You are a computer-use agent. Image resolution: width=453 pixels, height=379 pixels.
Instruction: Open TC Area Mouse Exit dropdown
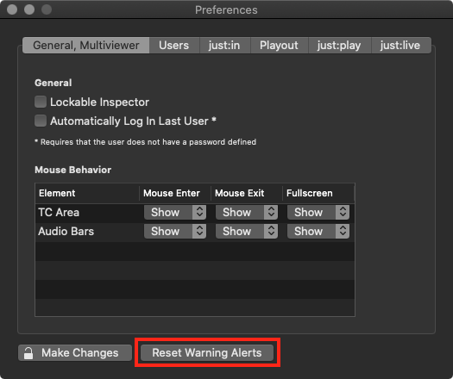[x=247, y=212]
